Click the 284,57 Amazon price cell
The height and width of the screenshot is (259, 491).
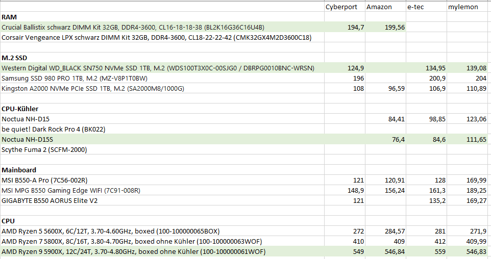click(x=385, y=231)
